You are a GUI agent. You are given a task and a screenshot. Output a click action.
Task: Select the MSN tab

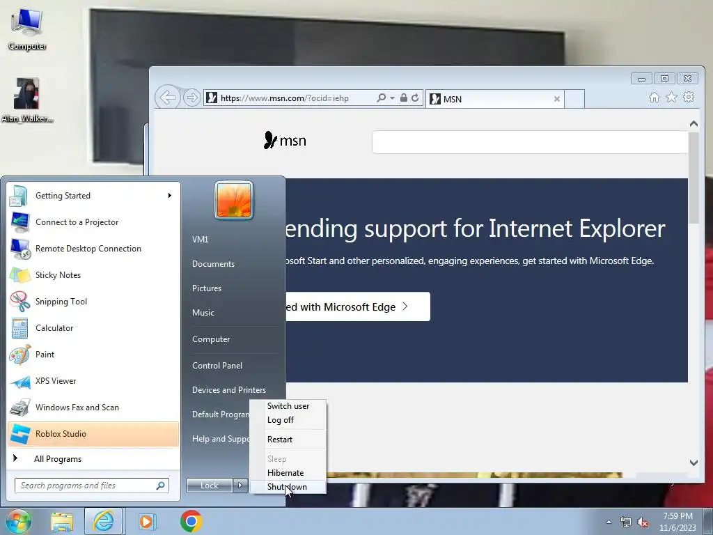coord(495,99)
